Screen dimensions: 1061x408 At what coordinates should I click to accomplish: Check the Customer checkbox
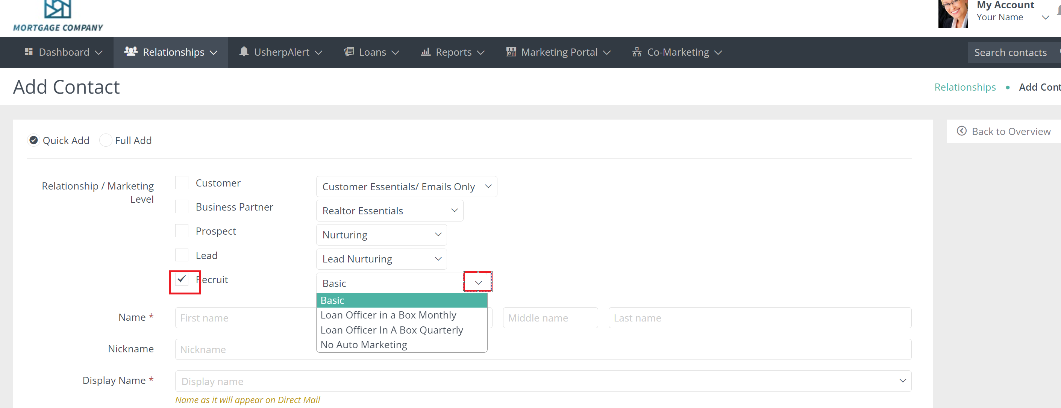tap(182, 183)
